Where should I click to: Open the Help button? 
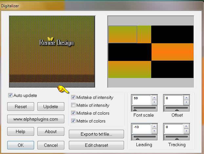tap(21, 131)
